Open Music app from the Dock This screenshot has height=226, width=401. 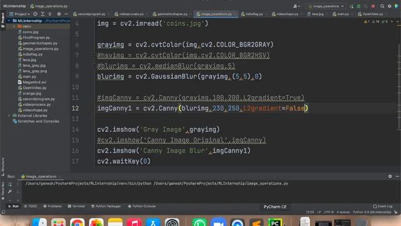(x=134, y=222)
